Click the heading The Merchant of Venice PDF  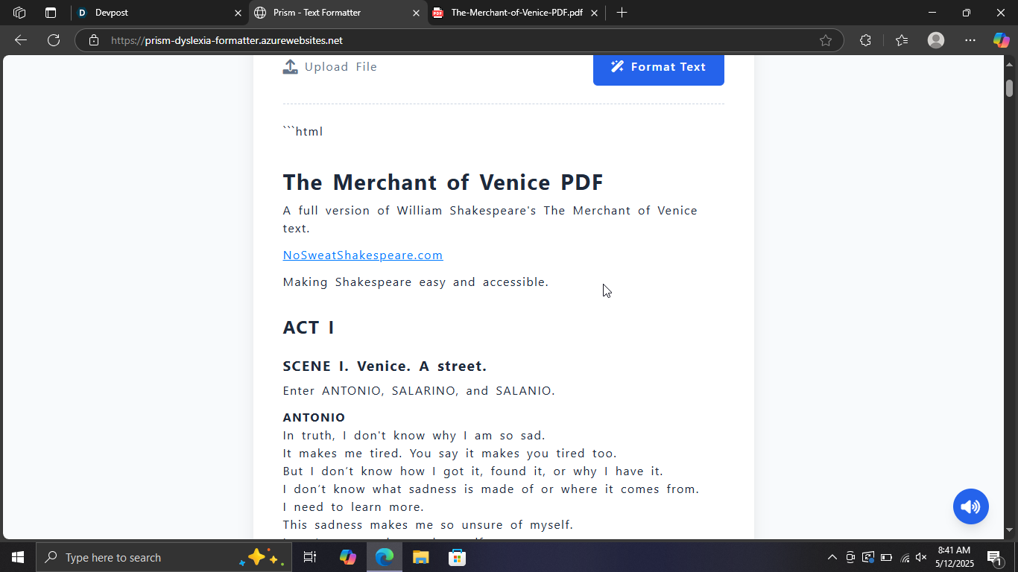pyautogui.click(x=443, y=182)
